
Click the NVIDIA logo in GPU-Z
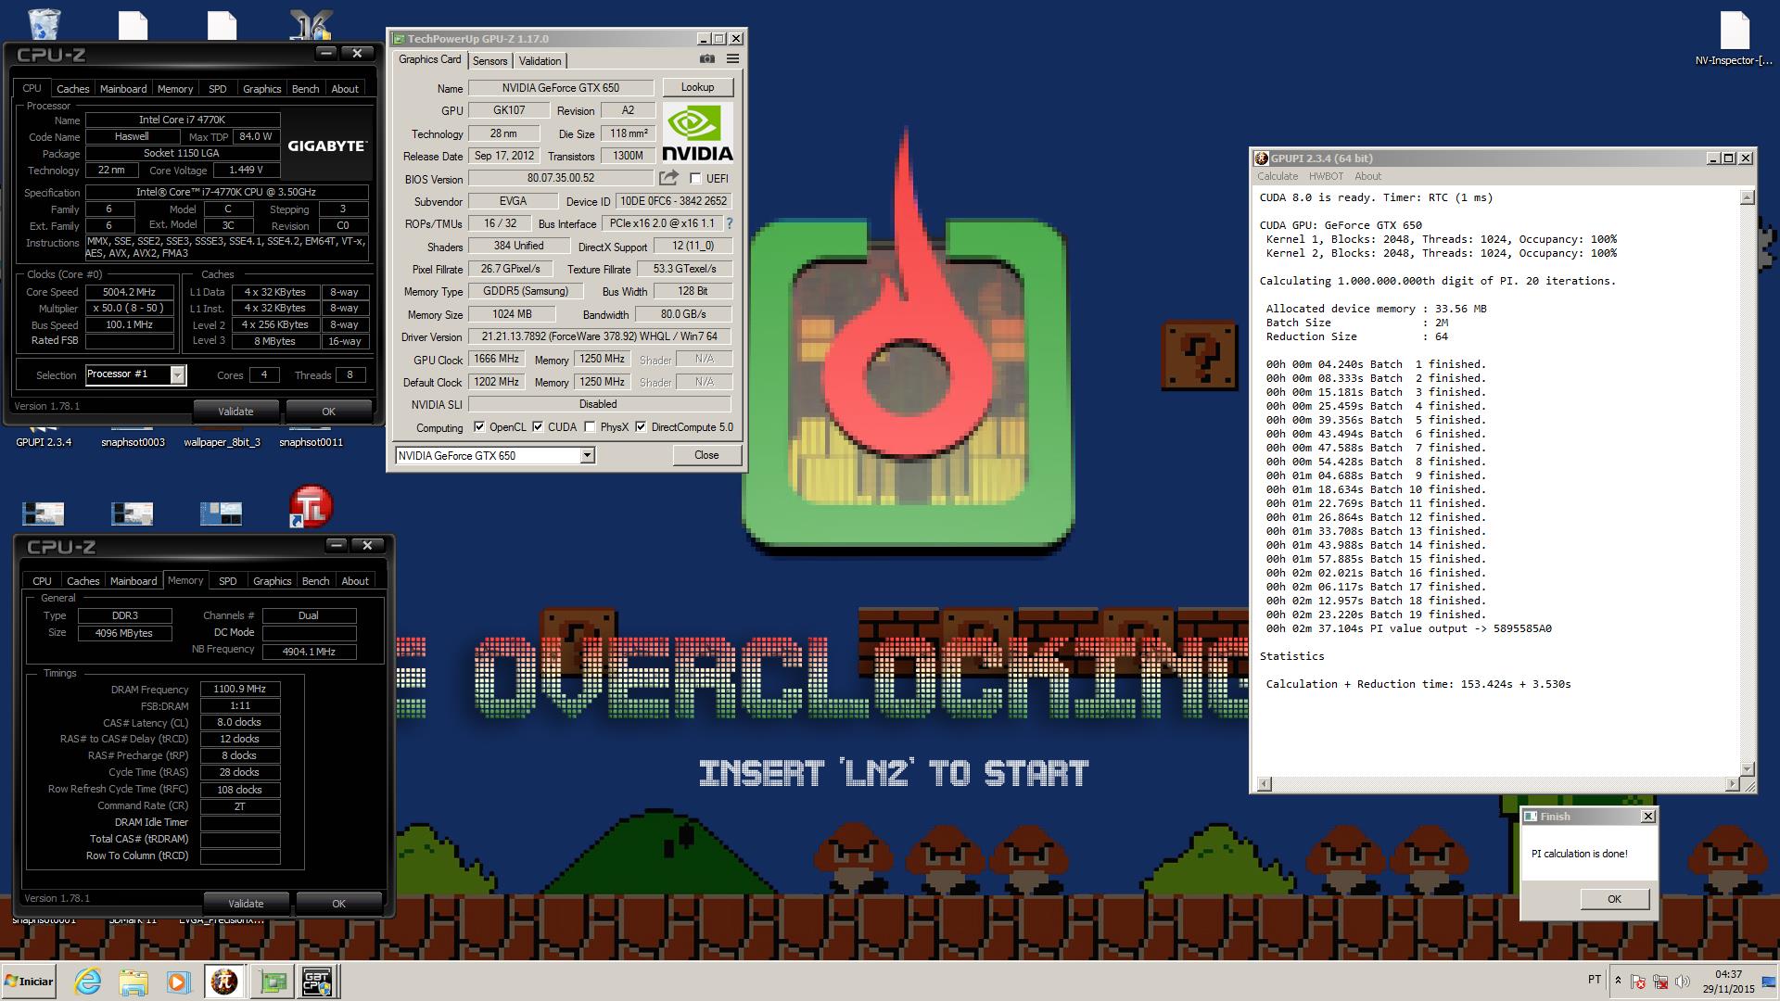pos(697,133)
